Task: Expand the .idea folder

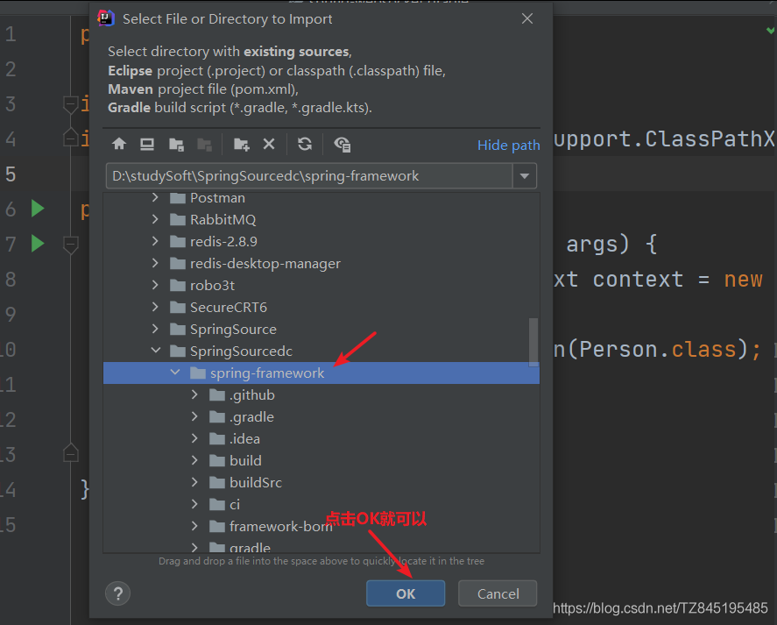Action: click(194, 438)
